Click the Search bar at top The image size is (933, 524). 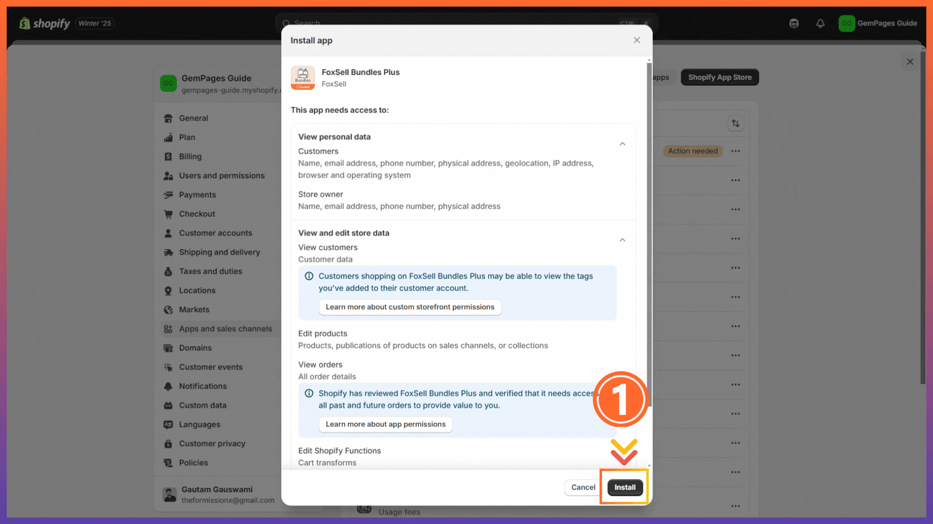coord(466,23)
